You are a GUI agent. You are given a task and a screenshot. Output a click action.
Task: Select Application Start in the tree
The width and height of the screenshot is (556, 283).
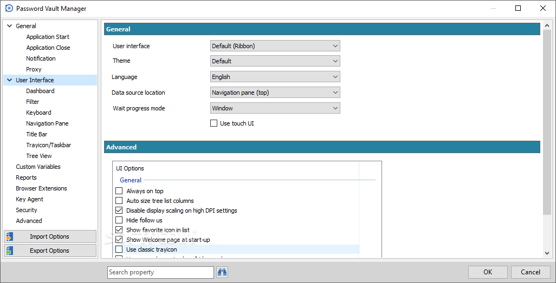[48, 37]
